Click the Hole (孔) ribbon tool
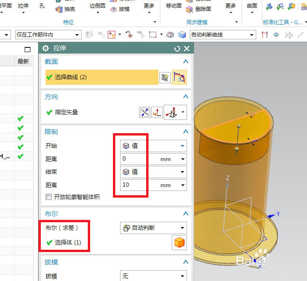 (42, 6)
